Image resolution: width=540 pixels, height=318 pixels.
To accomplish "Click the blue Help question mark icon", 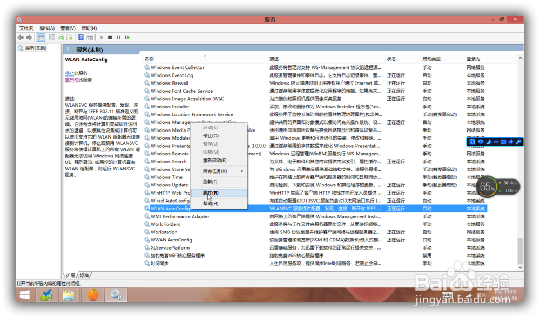I will coord(81,38).
